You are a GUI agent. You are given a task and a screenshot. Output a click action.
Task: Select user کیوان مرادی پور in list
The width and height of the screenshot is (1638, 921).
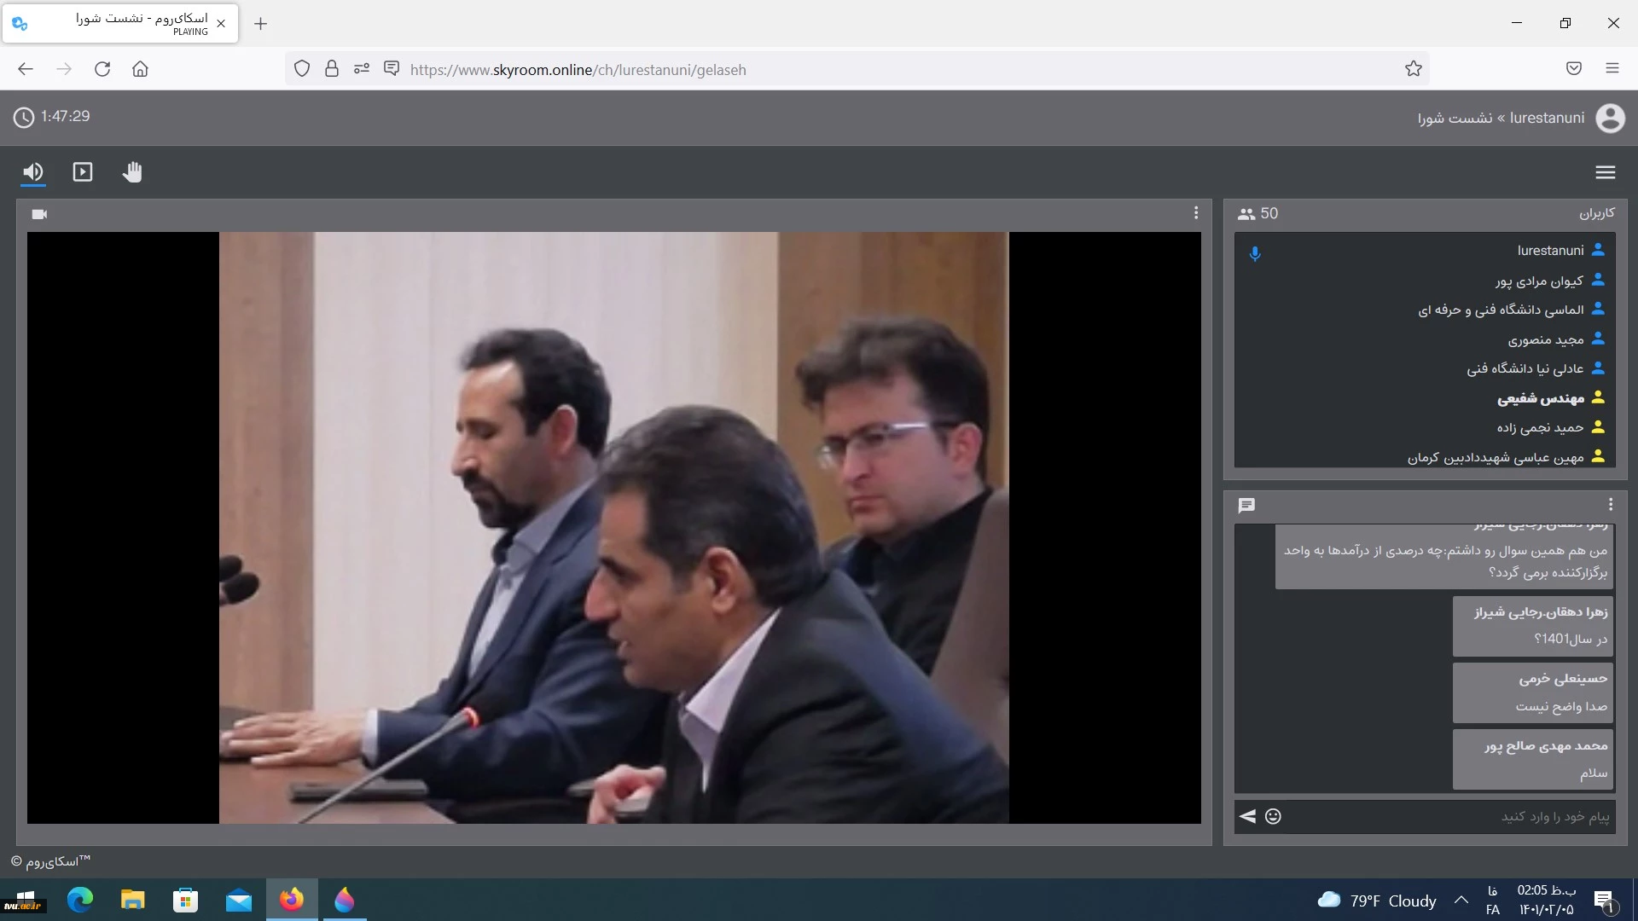[x=1538, y=281]
